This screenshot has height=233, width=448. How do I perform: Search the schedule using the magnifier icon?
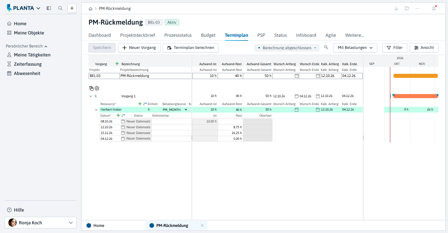[326, 47]
